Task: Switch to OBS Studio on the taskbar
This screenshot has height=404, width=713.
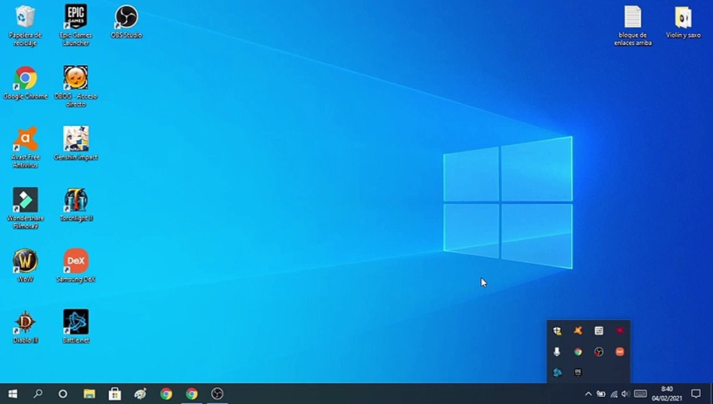Action: pyautogui.click(x=217, y=394)
